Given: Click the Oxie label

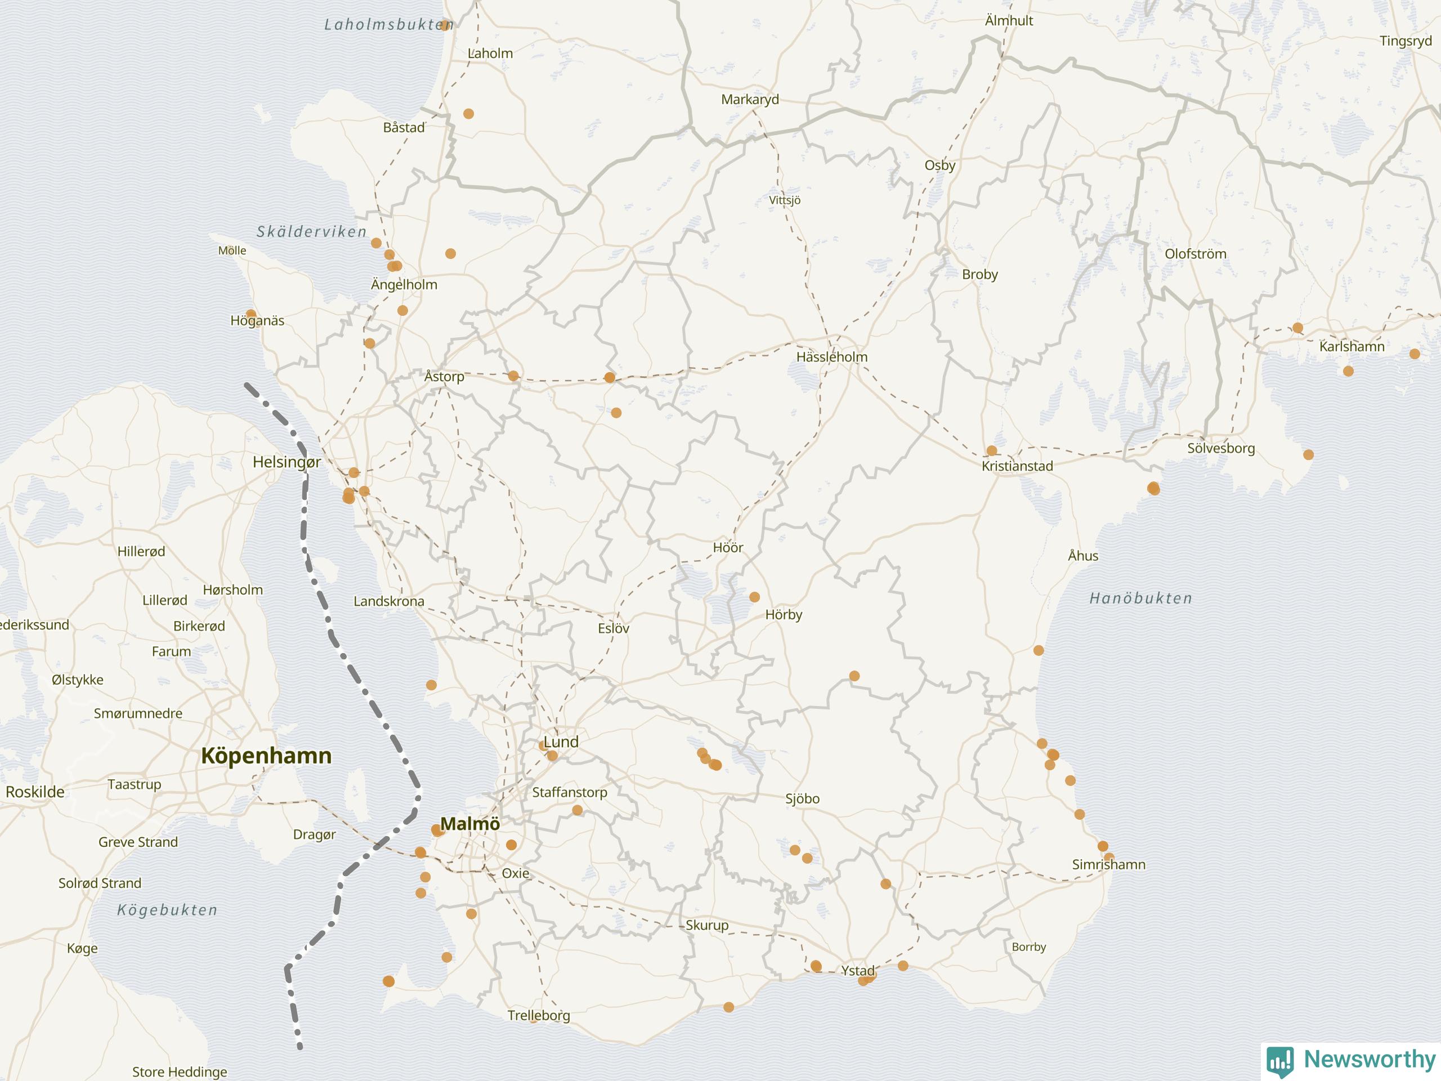Looking at the screenshot, I should tap(515, 873).
